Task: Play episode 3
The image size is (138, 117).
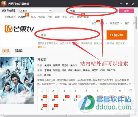Action: pyautogui.click(x=64, y=91)
